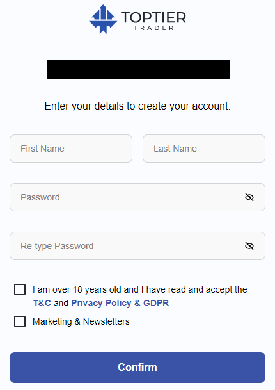Screen dimensions: 275x390
Task: Tick the over 18 and terms checkbox
Action: coord(20,289)
